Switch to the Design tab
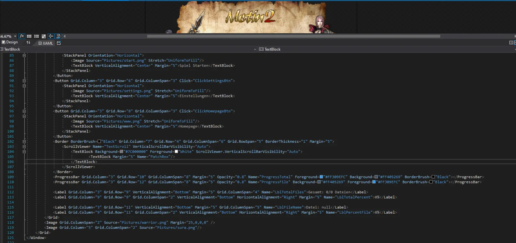This screenshot has width=516, height=243. tap(10, 42)
